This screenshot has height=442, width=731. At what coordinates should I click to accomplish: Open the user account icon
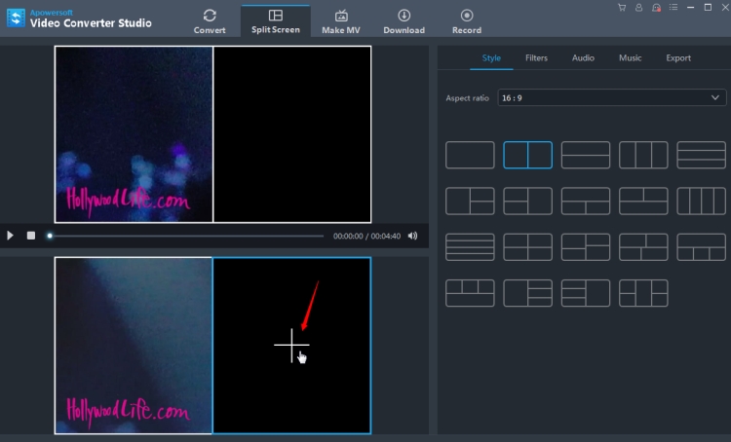tap(638, 8)
